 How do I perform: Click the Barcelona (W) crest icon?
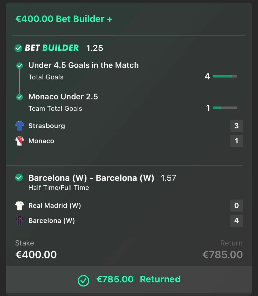(x=19, y=221)
